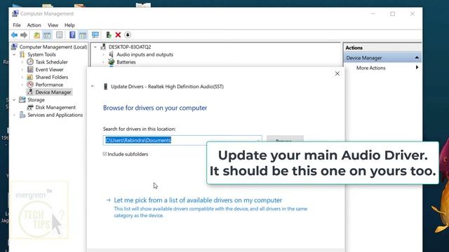
Task: Collapse the DESKTOP-83OATQ2 device tree
Action: pyautogui.click(x=95, y=47)
